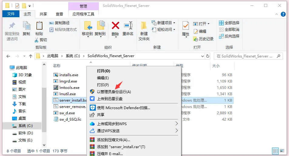This screenshot has width=289, height=156.
Task: Open the 应用程序工具 tab
Action: [x=83, y=14]
